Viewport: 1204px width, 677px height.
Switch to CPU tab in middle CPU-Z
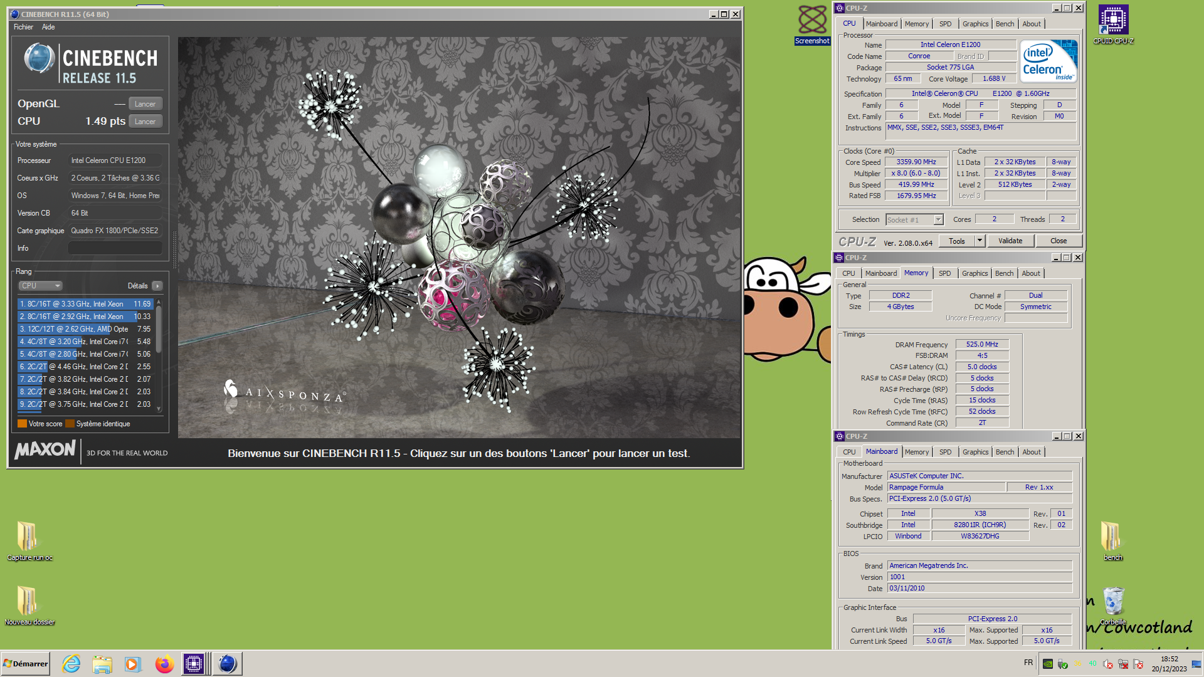(848, 273)
